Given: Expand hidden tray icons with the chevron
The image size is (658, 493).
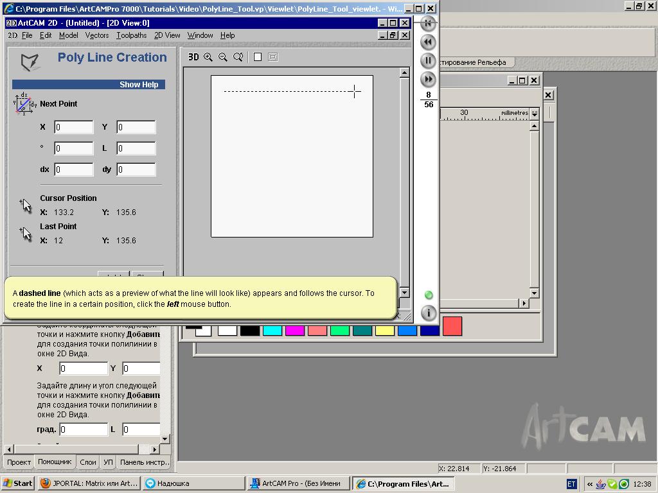Looking at the screenshot, I should click(x=590, y=484).
